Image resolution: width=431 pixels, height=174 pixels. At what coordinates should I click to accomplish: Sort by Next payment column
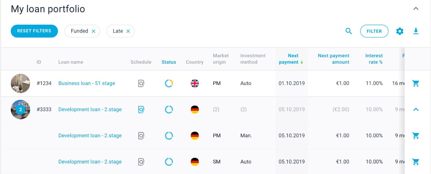tap(291, 59)
